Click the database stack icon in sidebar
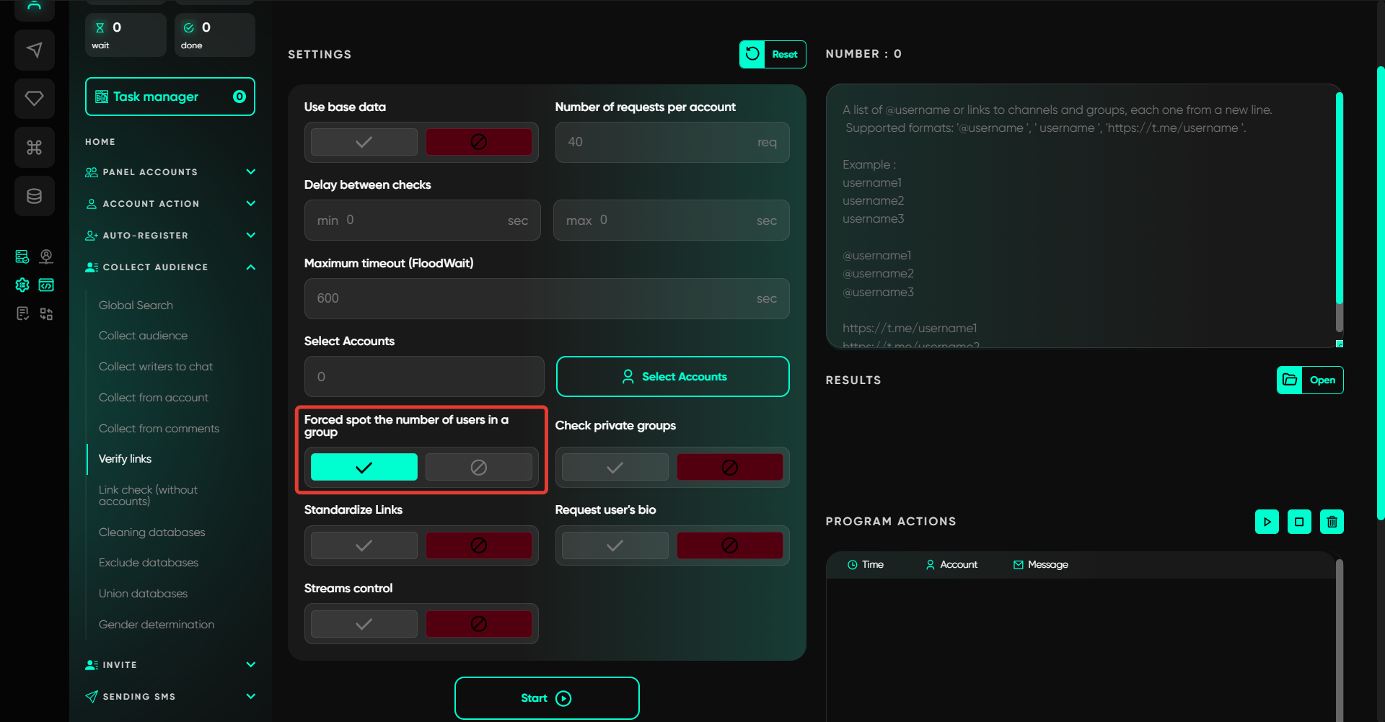Viewport: 1385px width, 722px height. click(34, 196)
